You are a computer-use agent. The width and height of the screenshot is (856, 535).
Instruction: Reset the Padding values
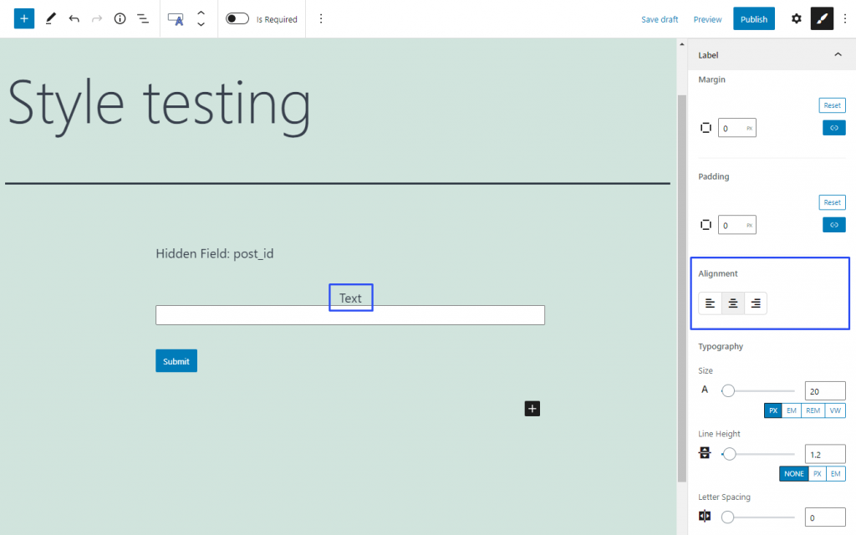[x=832, y=202]
